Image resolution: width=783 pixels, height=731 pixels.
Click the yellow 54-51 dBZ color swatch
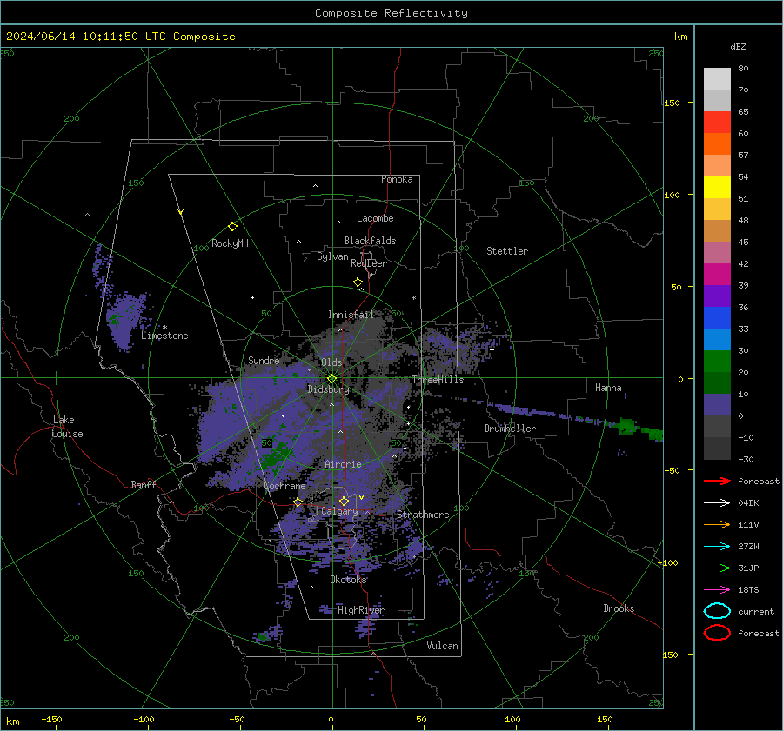click(717, 188)
